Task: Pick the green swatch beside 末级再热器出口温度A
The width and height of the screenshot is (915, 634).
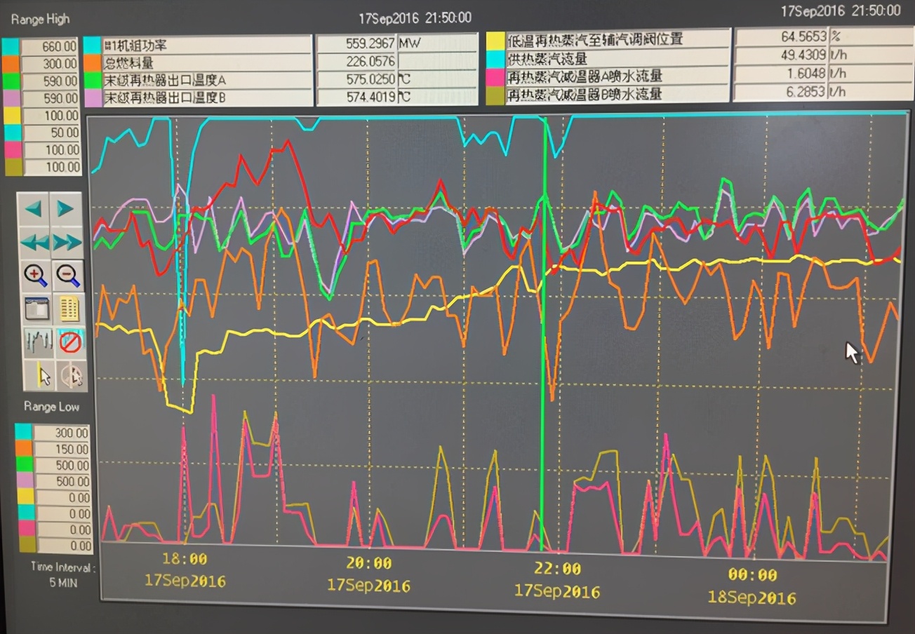Action: [x=93, y=79]
